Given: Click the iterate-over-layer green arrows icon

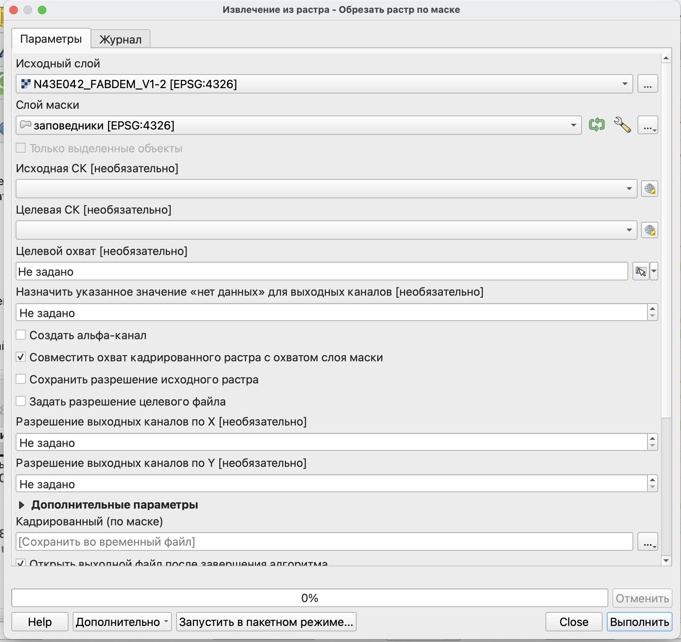Looking at the screenshot, I should (596, 125).
